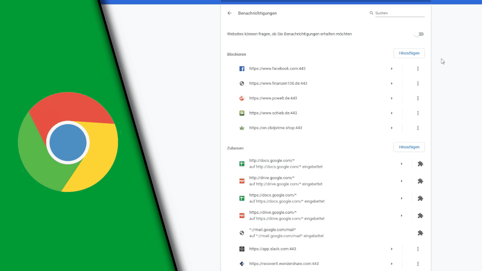This screenshot has height=271, width=482.
Task: Click the PDF icon for https://drive.google.com
Action: point(242,216)
